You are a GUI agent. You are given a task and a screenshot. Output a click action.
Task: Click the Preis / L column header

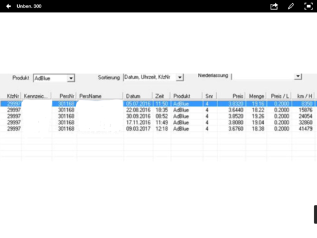coord(279,96)
